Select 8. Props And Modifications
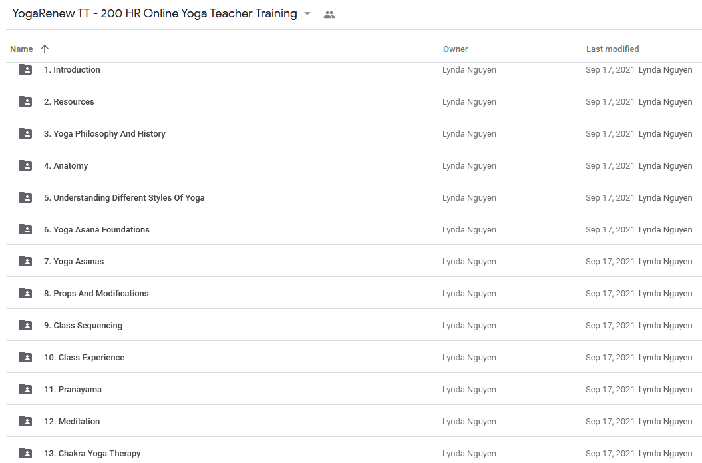702x463 pixels. pos(96,293)
